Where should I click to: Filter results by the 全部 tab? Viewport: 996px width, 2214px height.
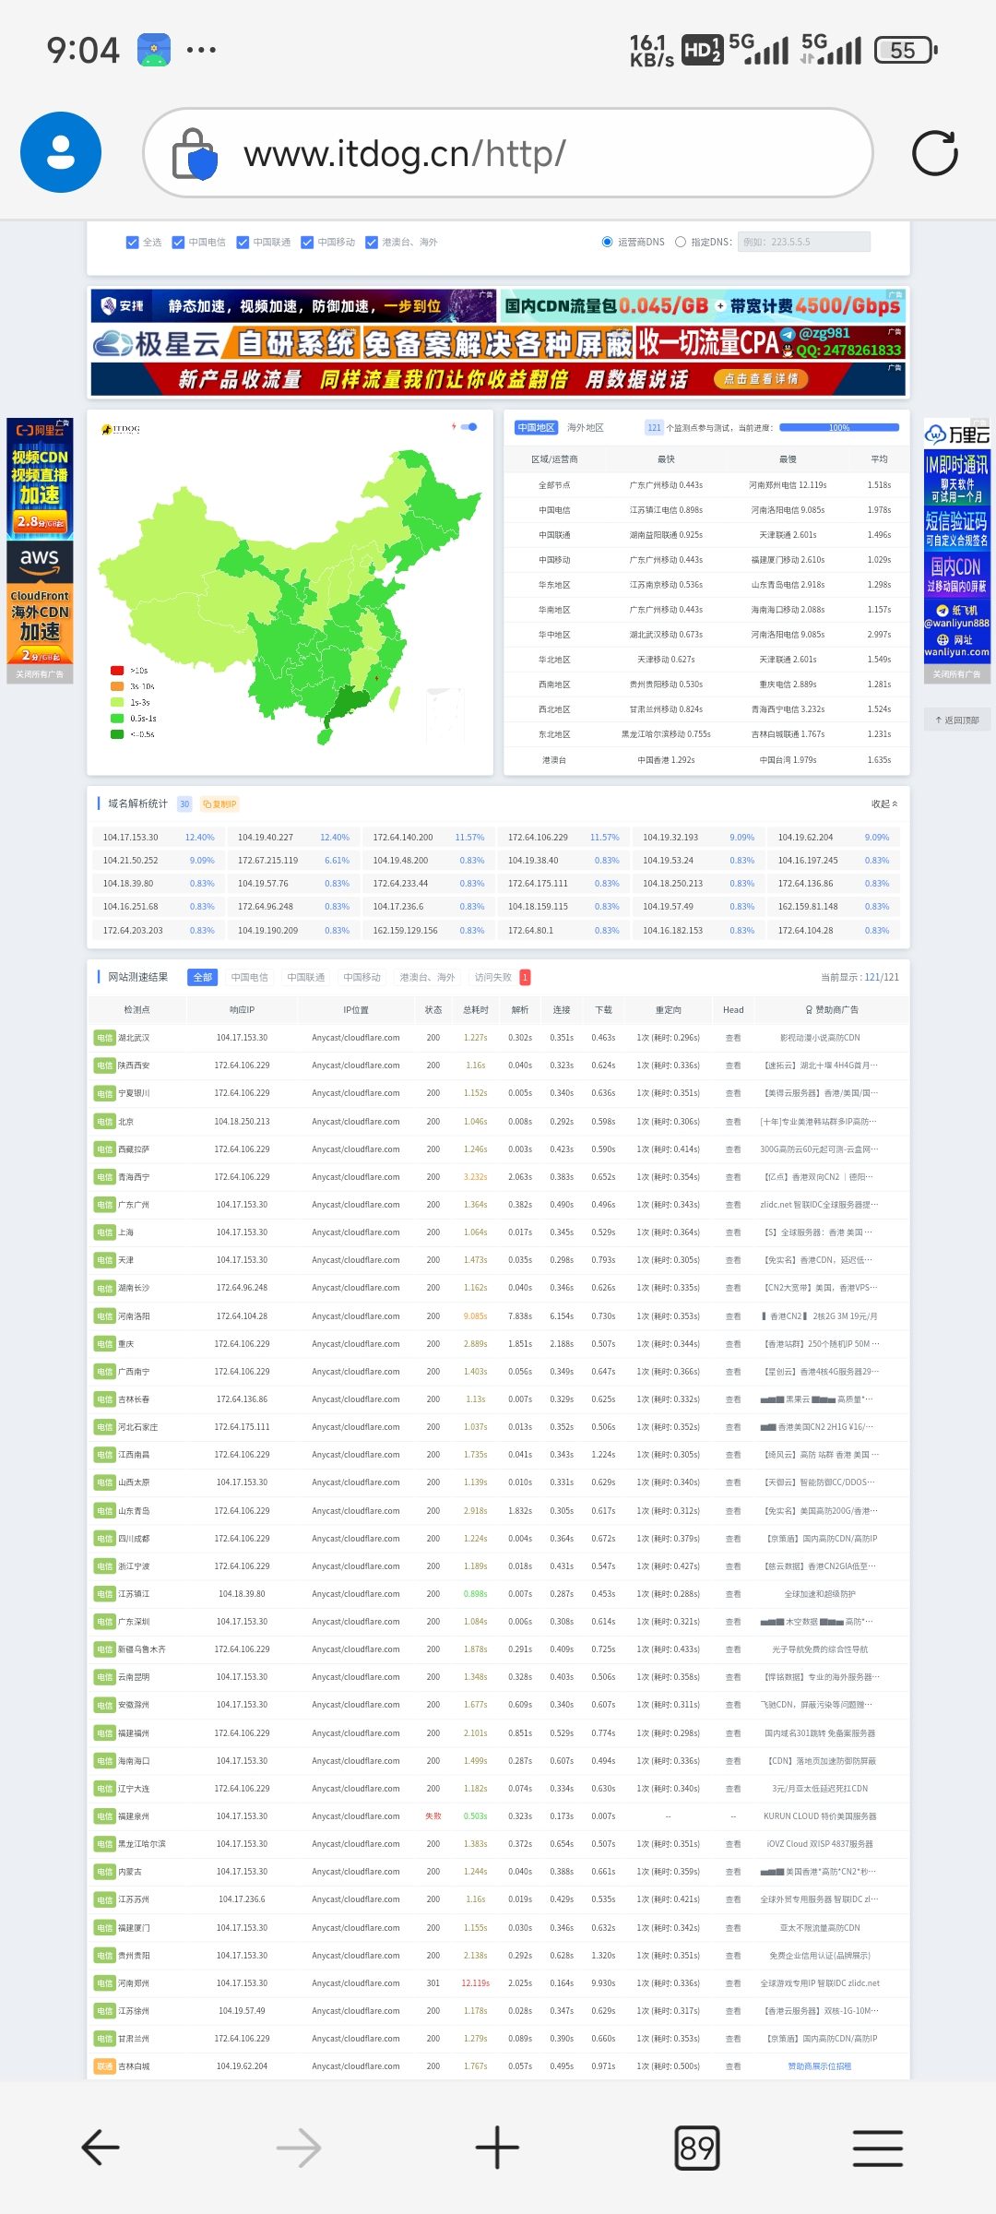pyautogui.click(x=202, y=978)
